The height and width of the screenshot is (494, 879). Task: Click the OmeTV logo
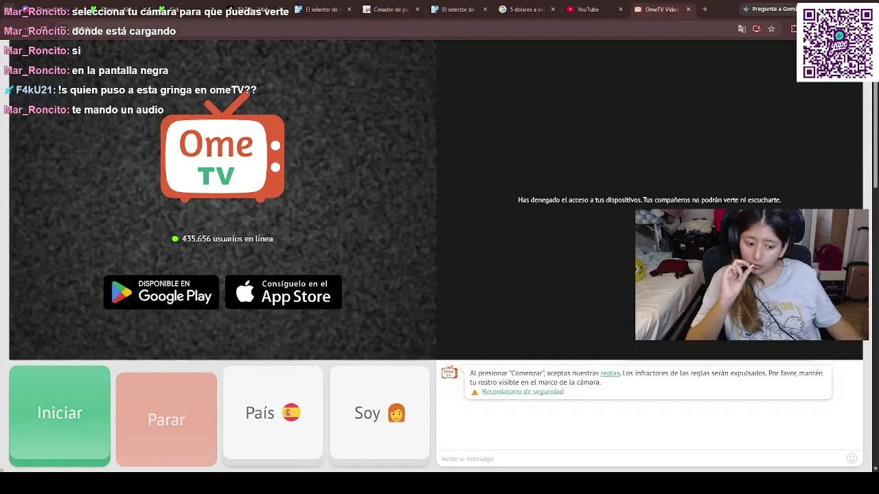222,149
